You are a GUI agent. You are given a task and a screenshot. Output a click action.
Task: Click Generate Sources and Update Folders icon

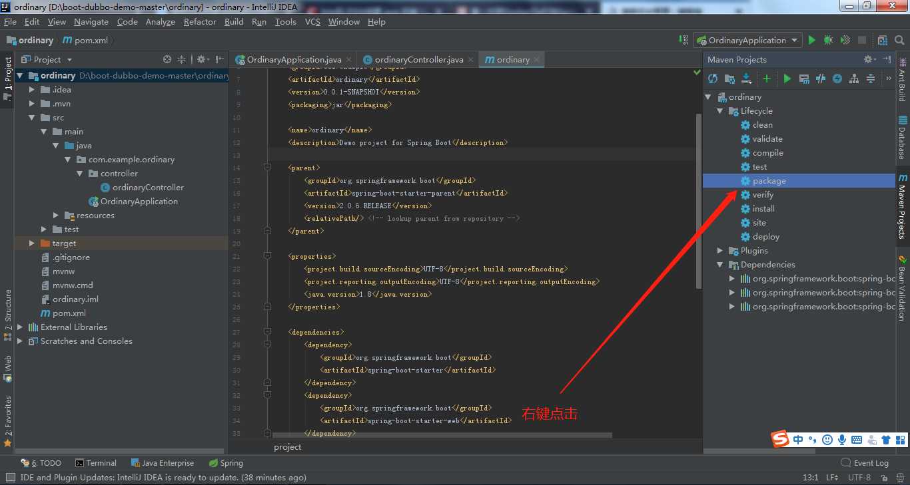(730, 79)
